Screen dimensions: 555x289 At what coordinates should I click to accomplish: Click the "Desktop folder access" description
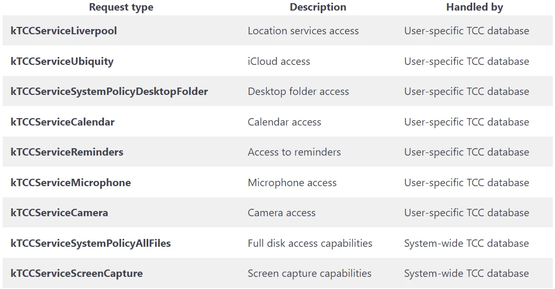click(x=299, y=91)
